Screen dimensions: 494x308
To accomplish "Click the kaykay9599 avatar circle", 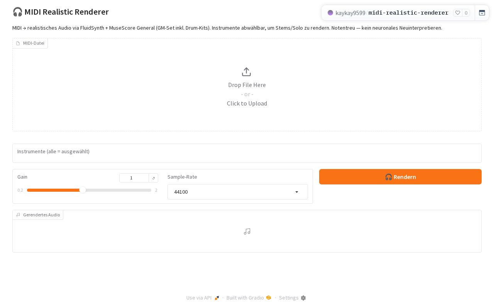I will click(330, 13).
